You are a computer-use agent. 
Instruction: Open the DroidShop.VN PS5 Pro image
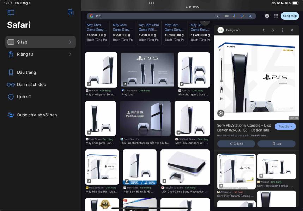(x=145, y=118)
